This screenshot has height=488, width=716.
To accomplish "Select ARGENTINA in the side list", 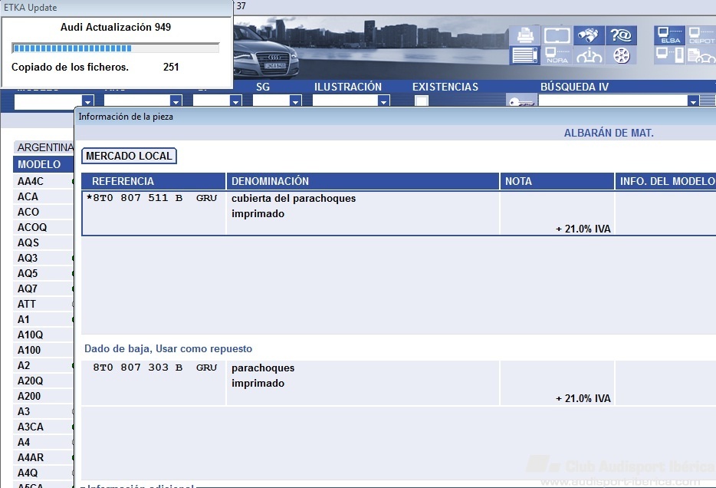I will tap(44, 147).
